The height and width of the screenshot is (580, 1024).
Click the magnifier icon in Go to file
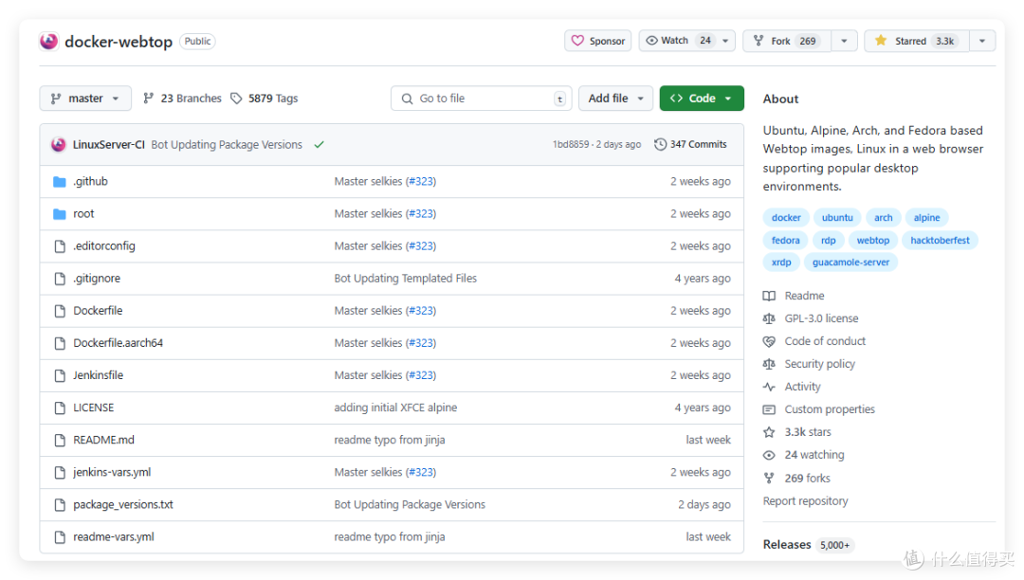(x=407, y=99)
